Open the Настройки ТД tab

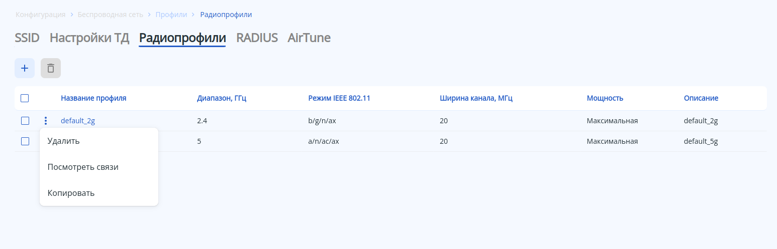89,38
